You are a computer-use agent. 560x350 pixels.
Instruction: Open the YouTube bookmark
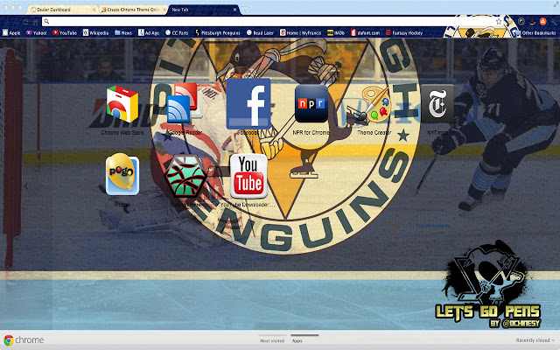coord(65,33)
